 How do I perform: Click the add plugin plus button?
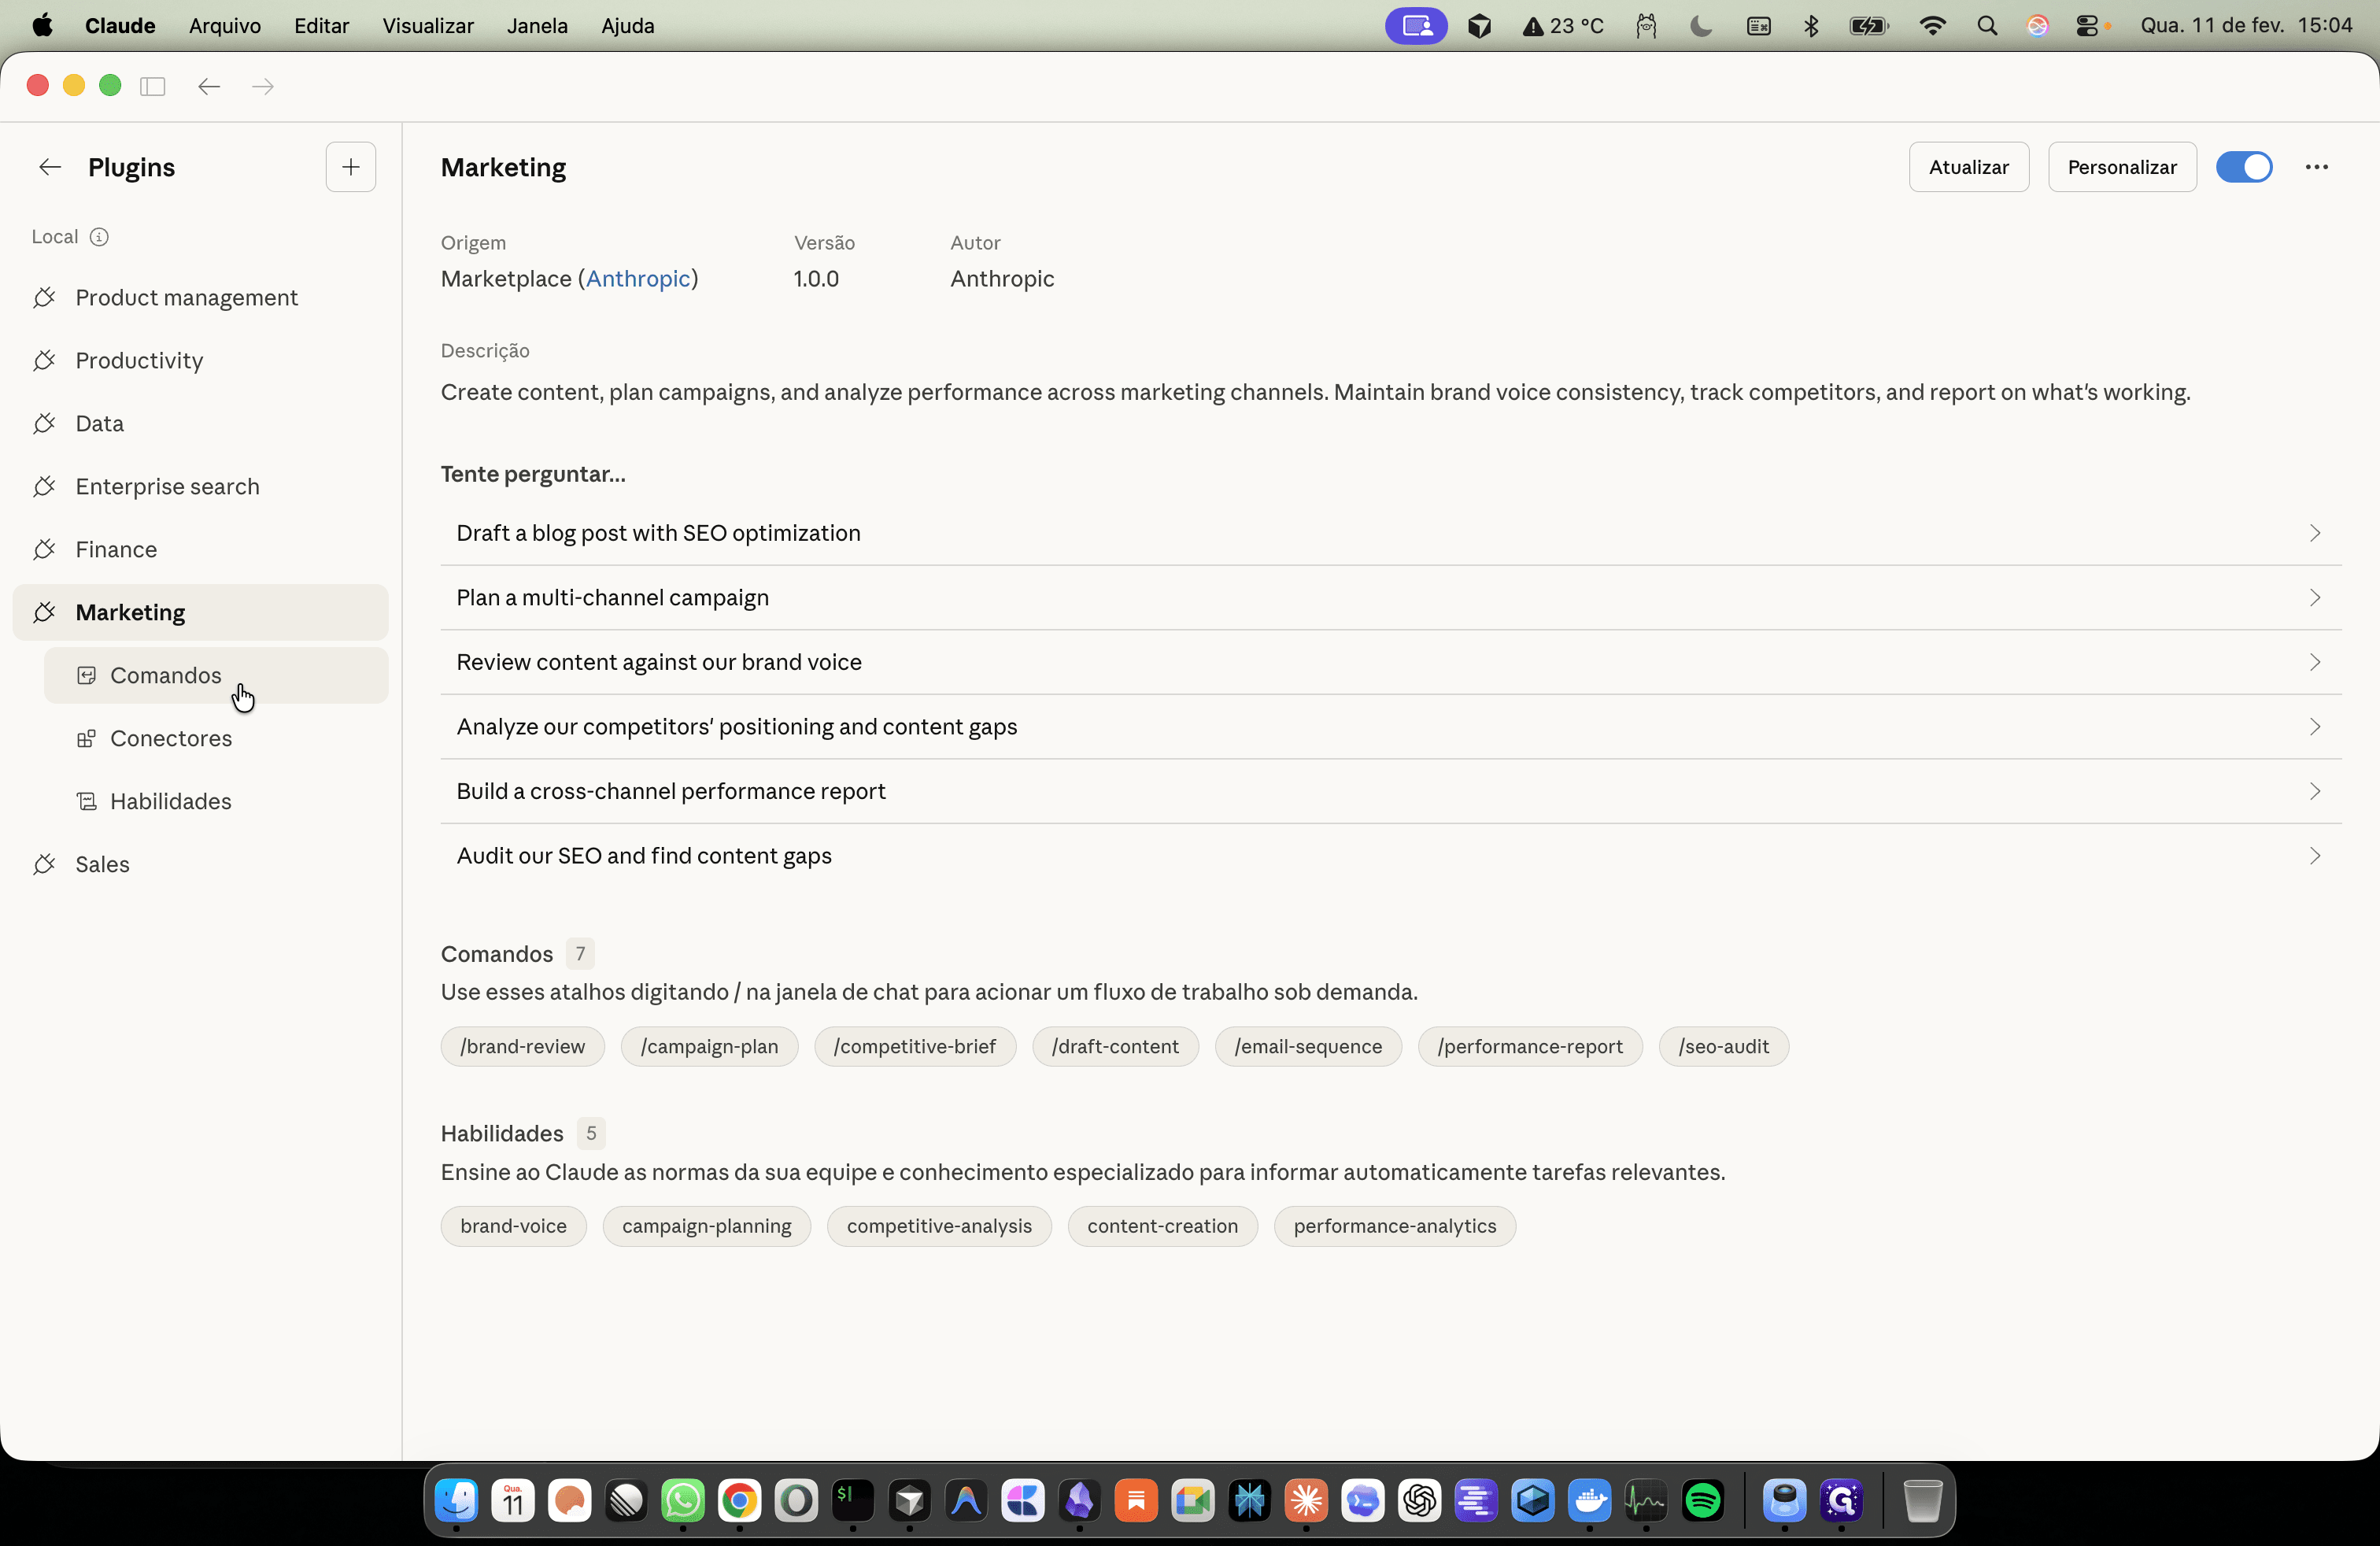(x=350, y=167)
